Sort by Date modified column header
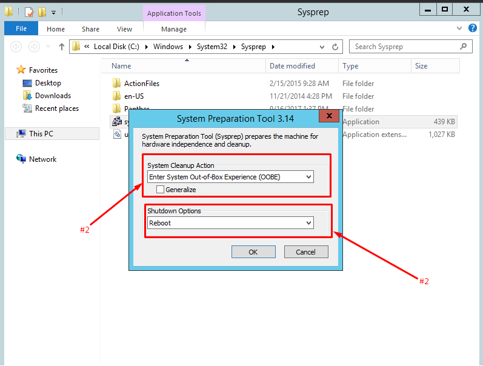Screen dimensions: 483x366 (302, 66)
